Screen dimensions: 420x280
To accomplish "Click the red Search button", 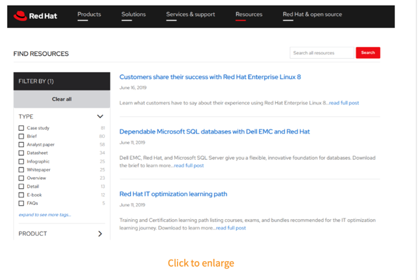I will (367, 52).
